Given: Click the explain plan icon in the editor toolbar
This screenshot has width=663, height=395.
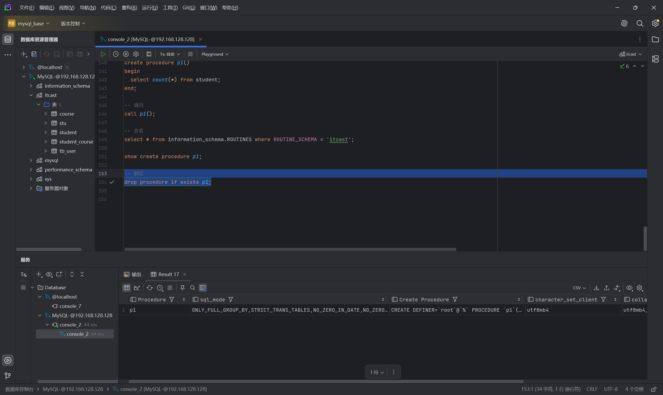Looking at the screenshot, I should [x=126, y=54].
